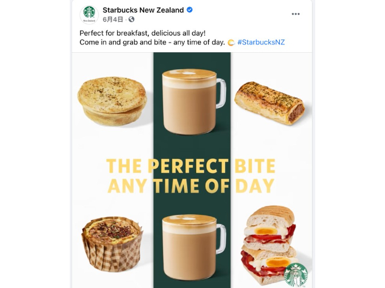Viewport: 385px width, 288px height.
Task: Click the blue verified badge icon
Action: [189, 10]
